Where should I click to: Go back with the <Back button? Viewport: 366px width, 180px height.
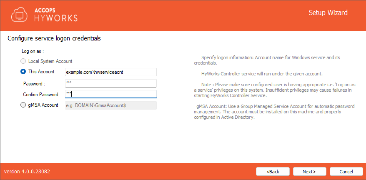[x=273, y=172]
